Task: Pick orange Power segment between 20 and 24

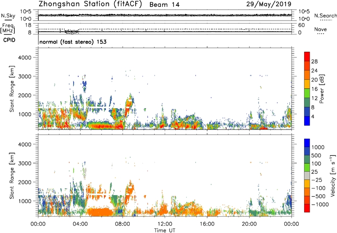Action: point(307,75)
